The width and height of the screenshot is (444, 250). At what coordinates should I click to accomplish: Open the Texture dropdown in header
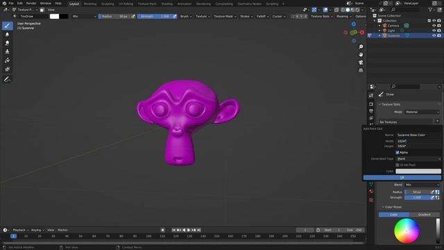click(x=203, y=17)
